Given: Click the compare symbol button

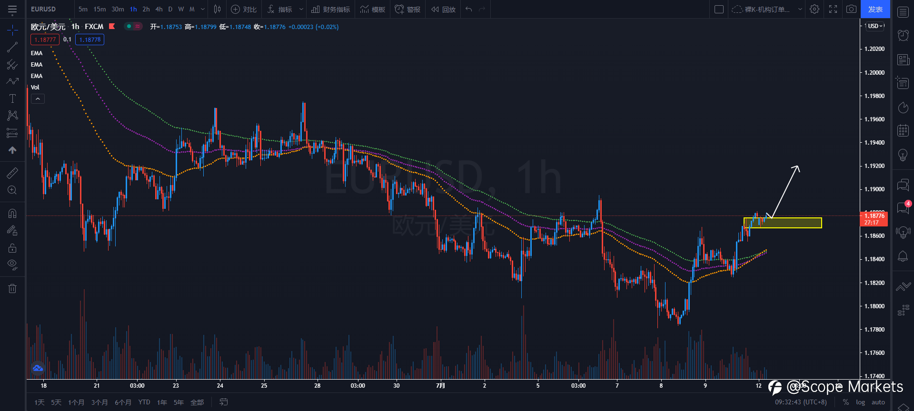Looking at the screenshot, I should pos(244,9).
